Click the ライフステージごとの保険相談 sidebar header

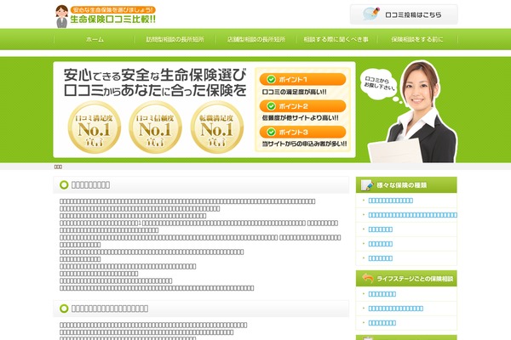(x=406, y=279)
